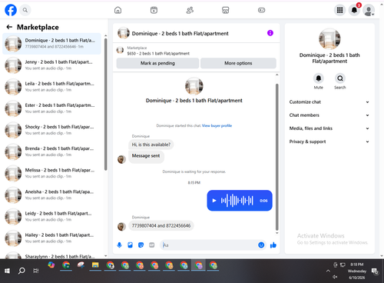Screen dimensions: 384x283
Task: Open View buyer profile link
Action: (x=217, y=125)
